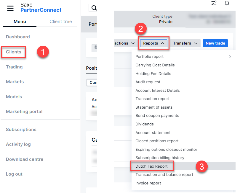
Task: Open the Activity log page
Action: coord(18,144)
